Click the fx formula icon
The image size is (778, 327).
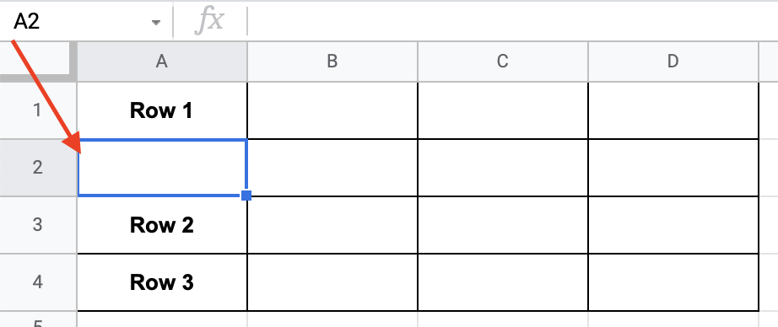(209, 22)
